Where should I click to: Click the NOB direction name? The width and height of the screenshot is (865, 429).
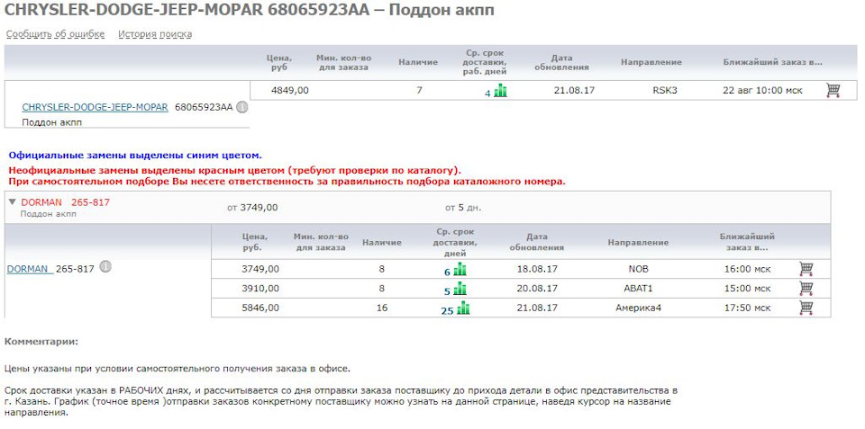[638, 269]
